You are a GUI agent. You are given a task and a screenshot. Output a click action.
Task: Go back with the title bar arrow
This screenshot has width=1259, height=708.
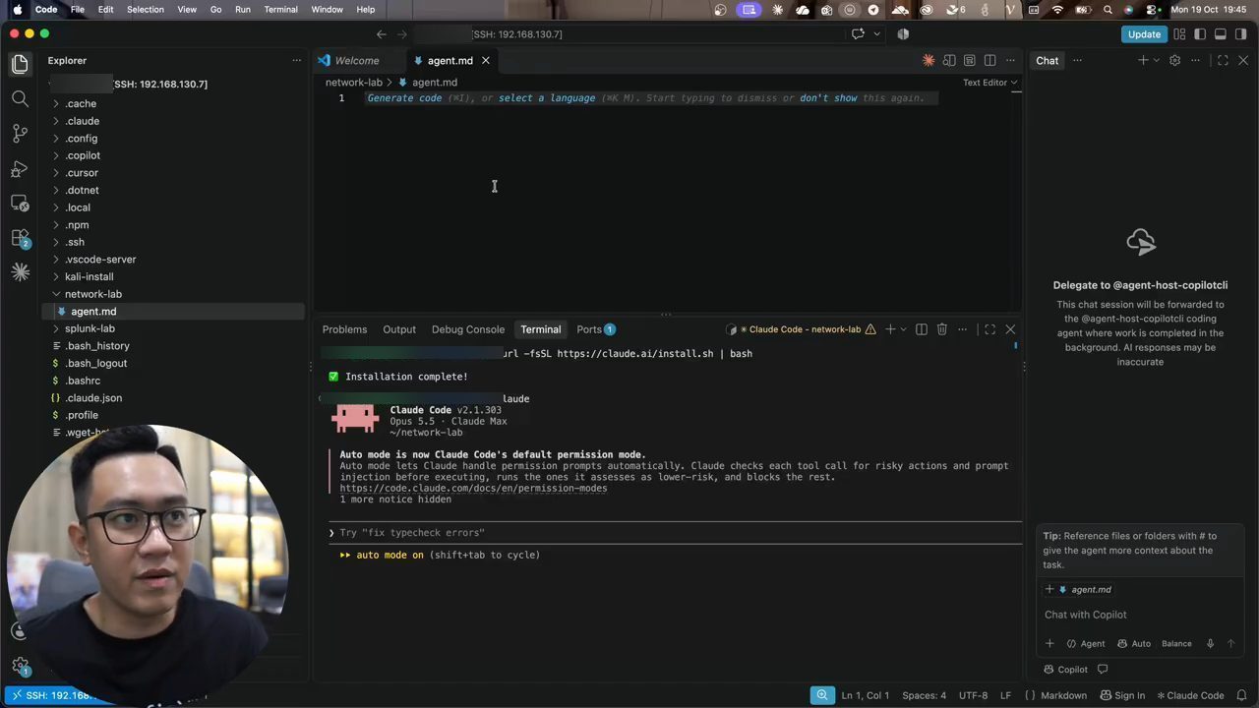[382, 34]
